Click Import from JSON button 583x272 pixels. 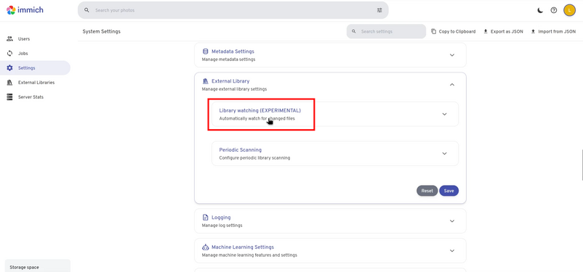553,31
